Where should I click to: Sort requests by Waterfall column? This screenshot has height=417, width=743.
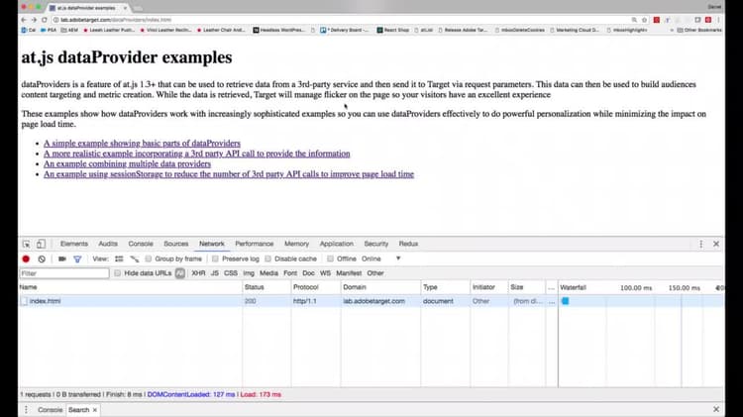641,287
